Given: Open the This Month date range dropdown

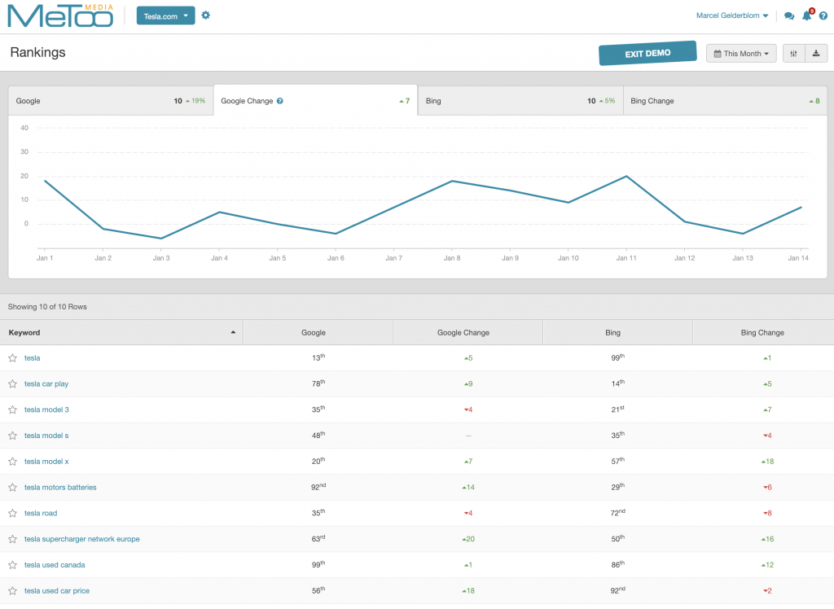Looking at the screenshot, I should [x=741, y=53].
